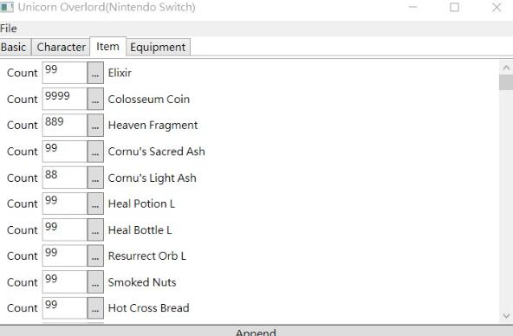
Task: Switch to the Equipment tab
Action: click(x=158, y=47)
